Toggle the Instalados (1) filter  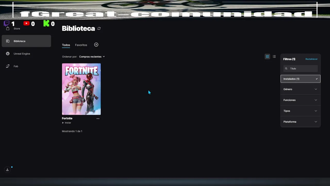300,79
